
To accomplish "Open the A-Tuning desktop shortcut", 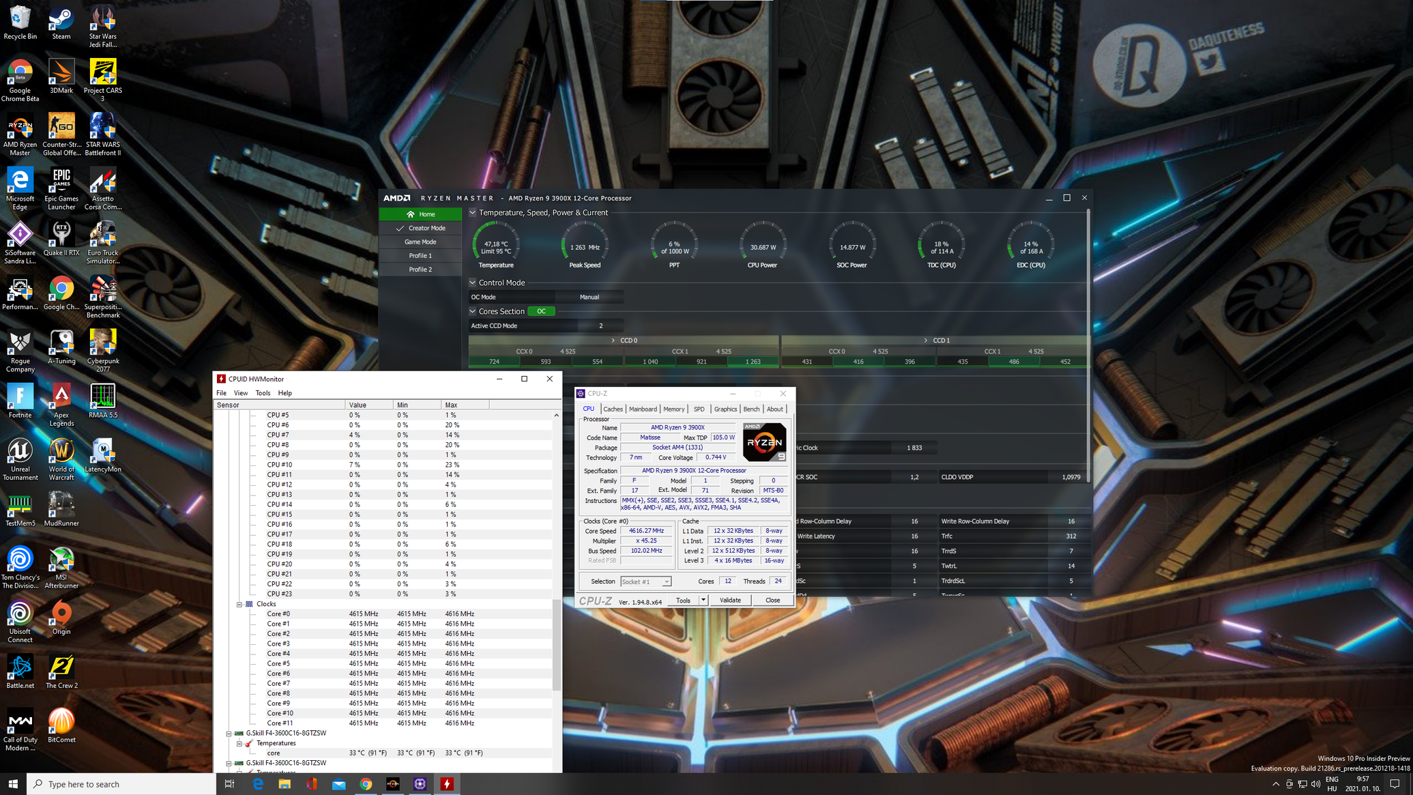I will pos(61,347).
